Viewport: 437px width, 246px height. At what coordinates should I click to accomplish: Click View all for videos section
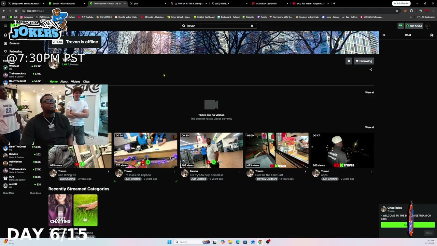point(369,93)
